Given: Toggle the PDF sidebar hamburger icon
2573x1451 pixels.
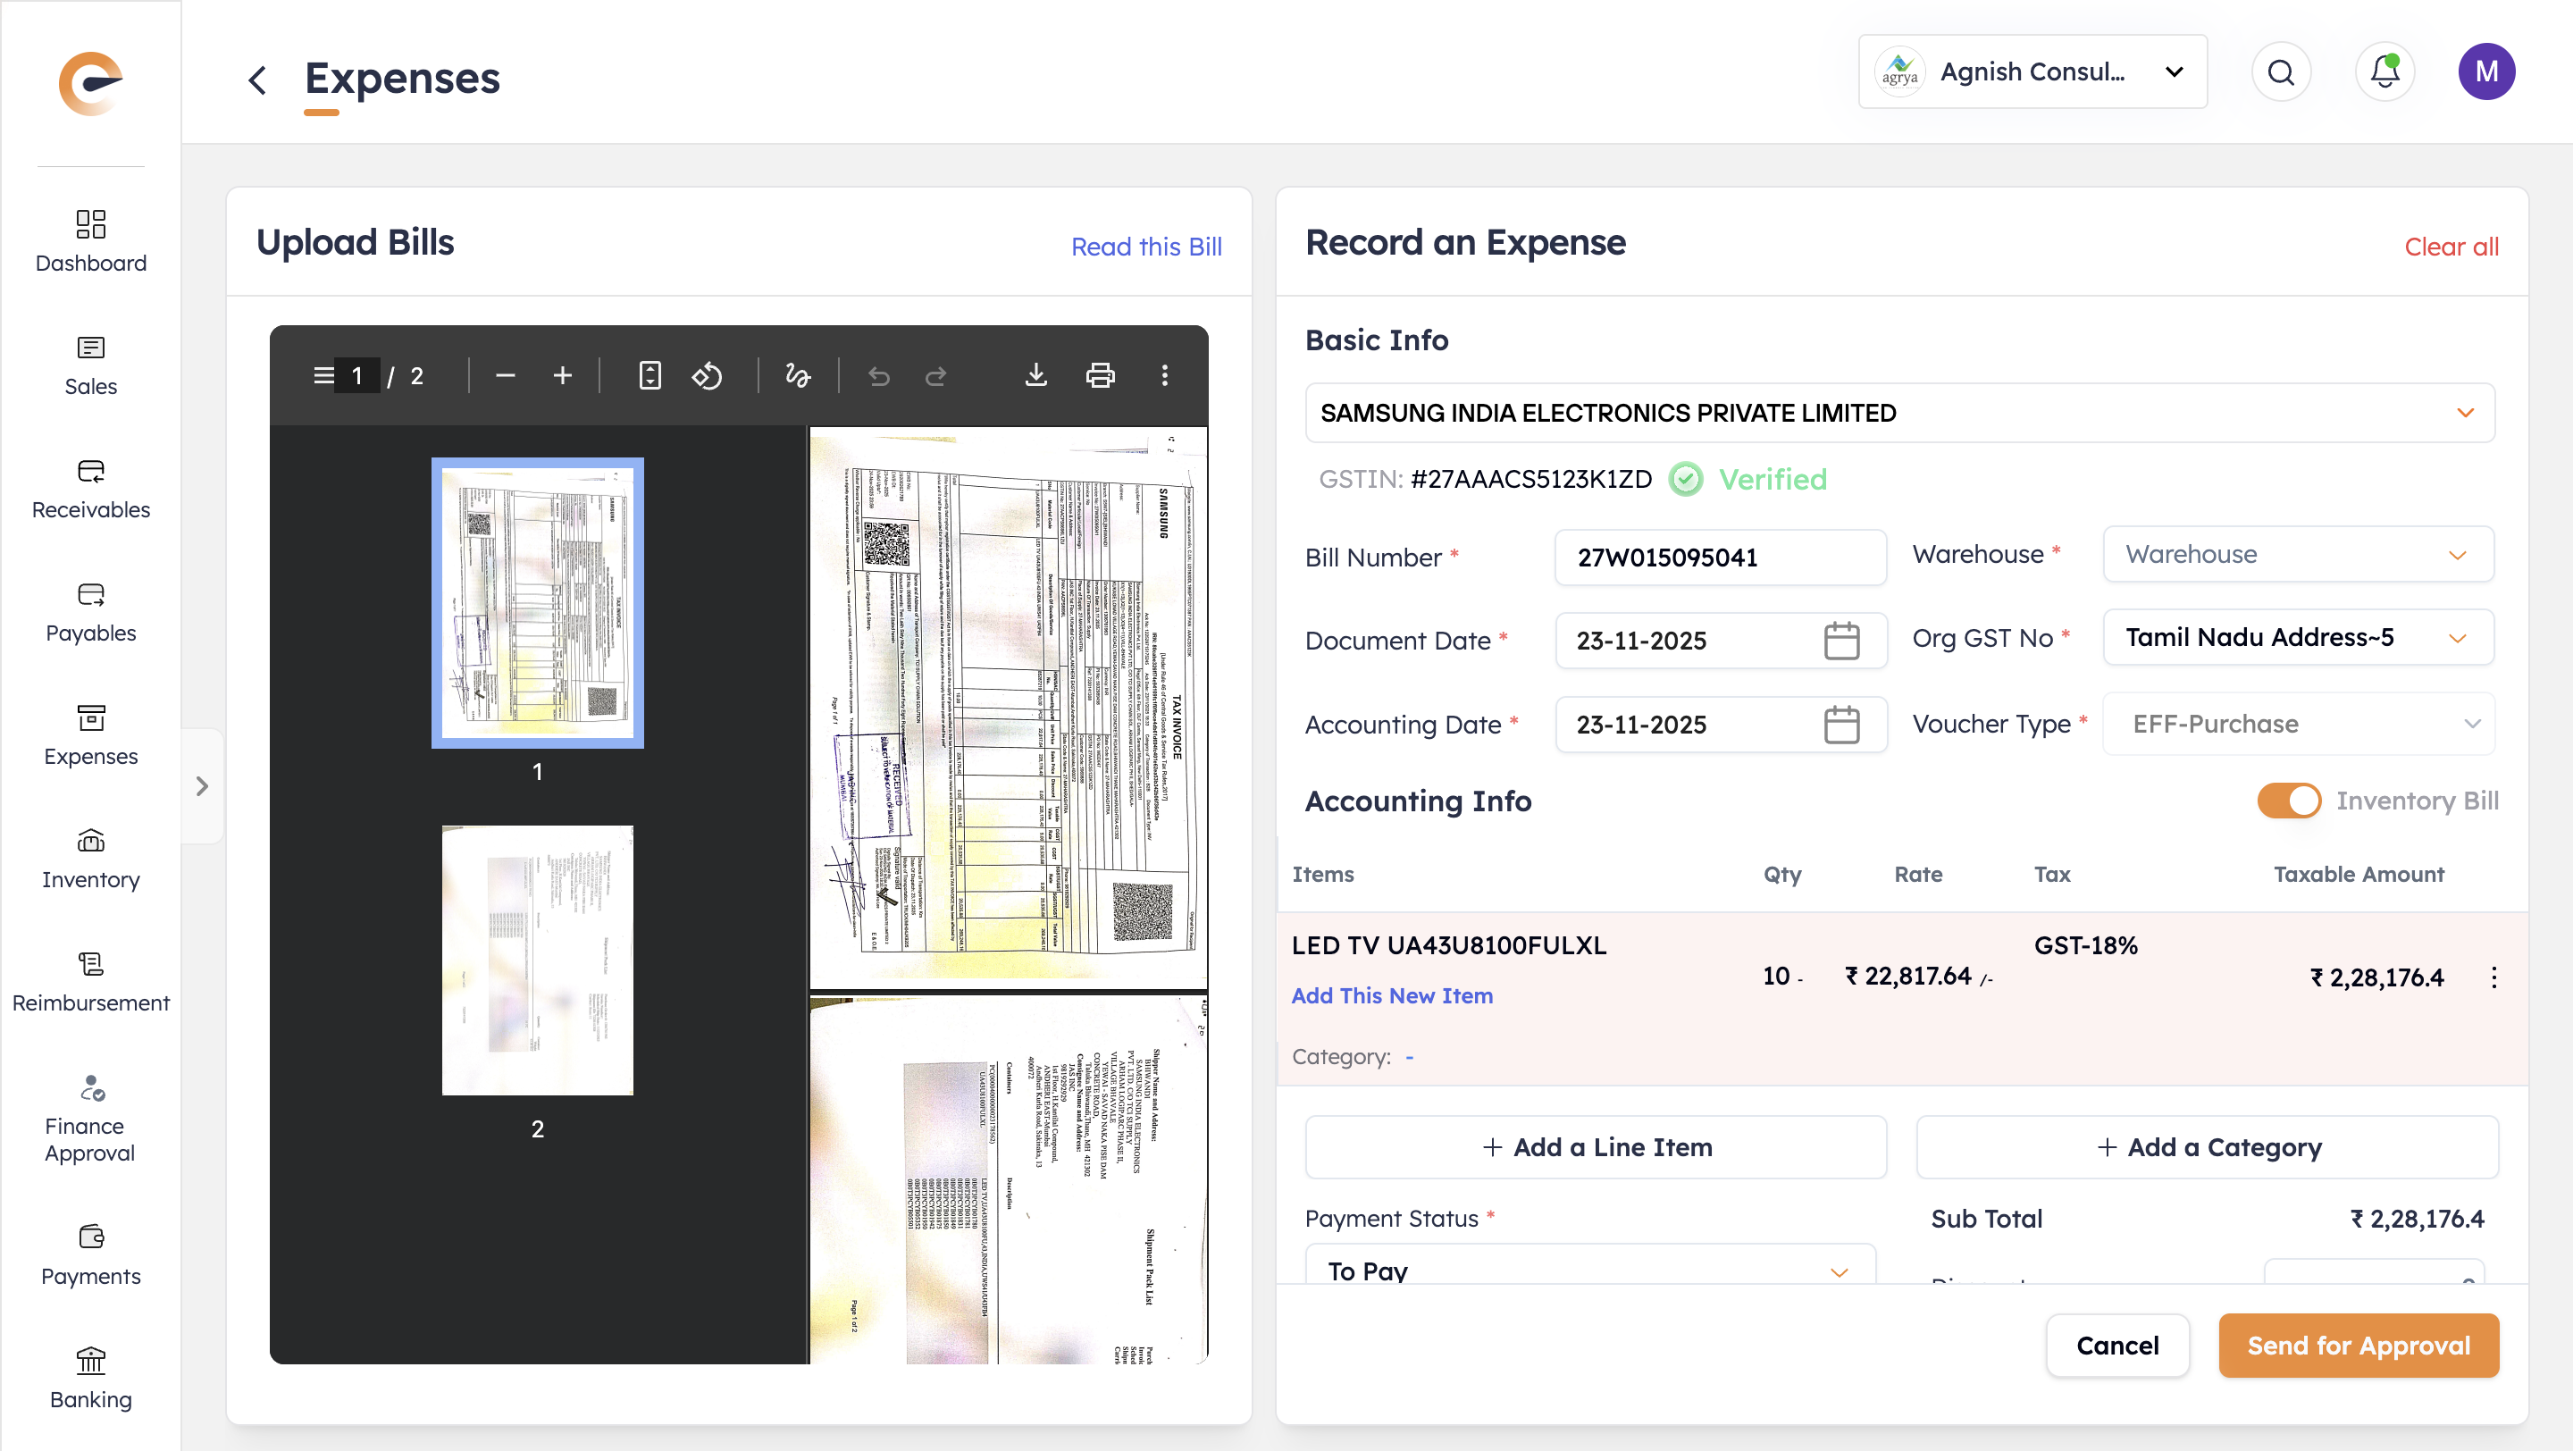Looking at the screenshot, I should point(323,375).
